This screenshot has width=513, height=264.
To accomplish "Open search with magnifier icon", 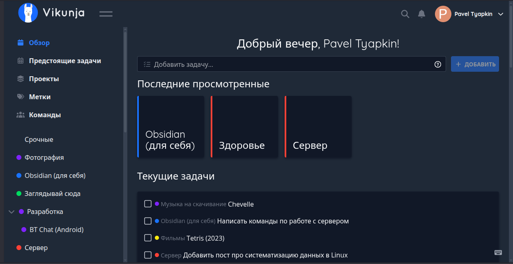I will [x=405, y=14].
